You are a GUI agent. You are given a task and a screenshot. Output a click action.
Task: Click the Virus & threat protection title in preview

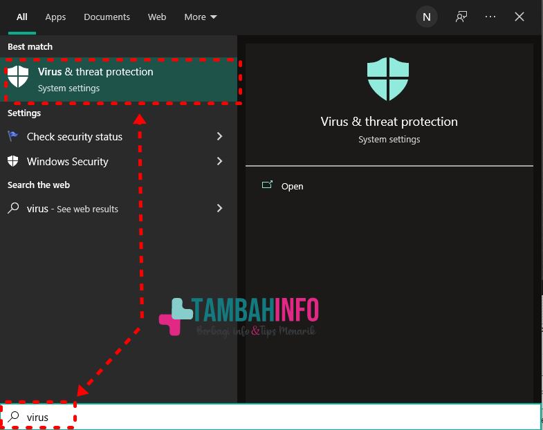point(389,122)
